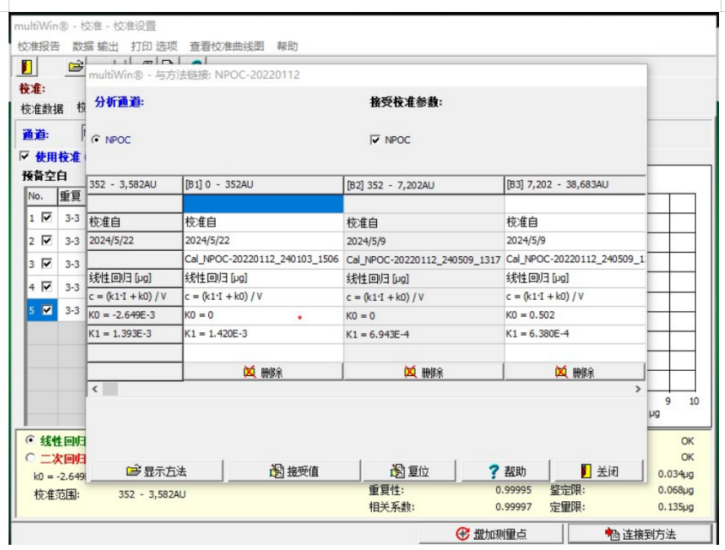Delete the B1 0 - 352AU calibration range

click(x=262, y=372)
